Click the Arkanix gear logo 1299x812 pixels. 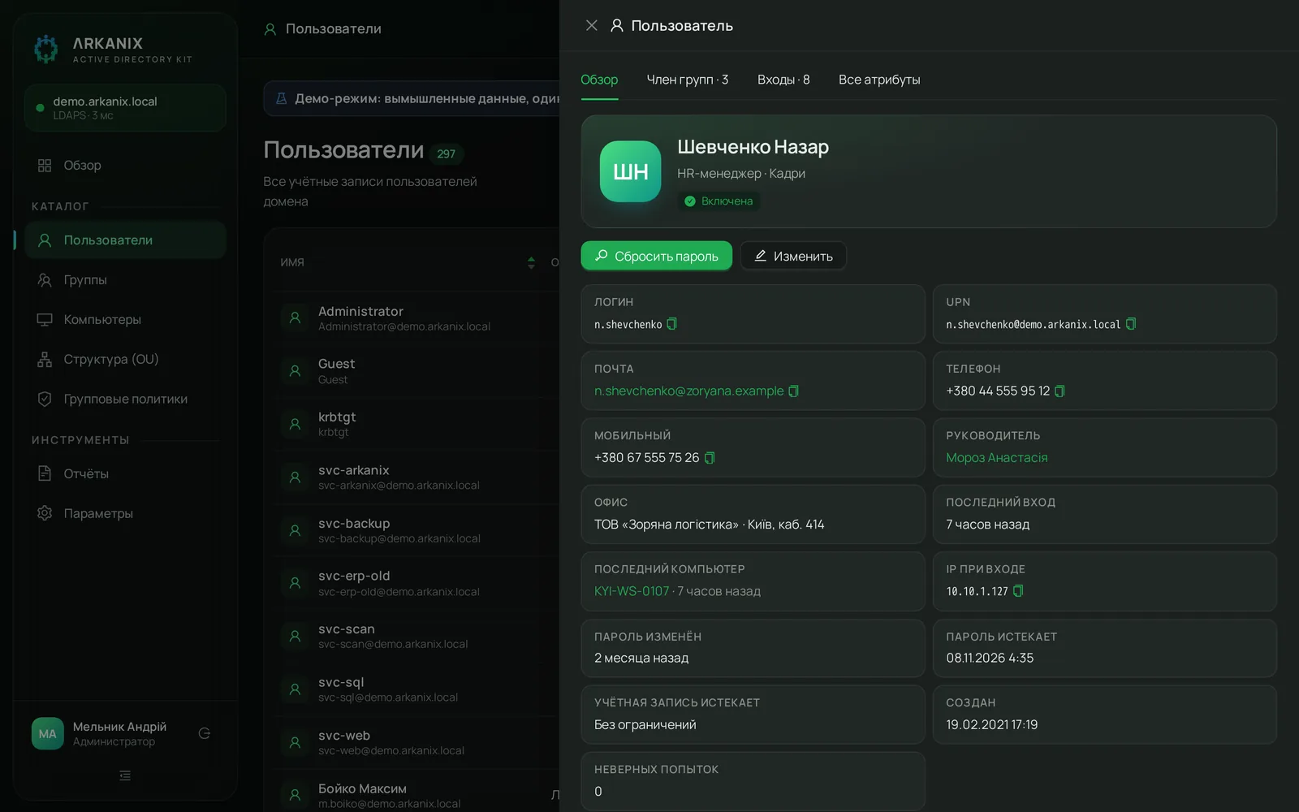click(46, 49)
